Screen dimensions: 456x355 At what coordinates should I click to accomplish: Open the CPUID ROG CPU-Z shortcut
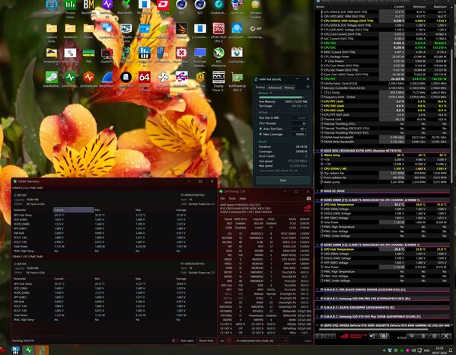pos(218,32)
